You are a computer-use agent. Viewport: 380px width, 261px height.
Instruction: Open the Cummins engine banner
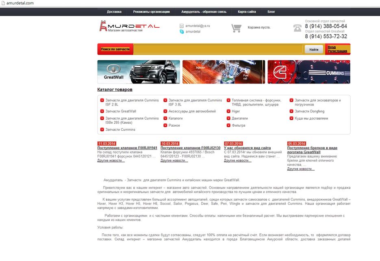coord(309,72)
